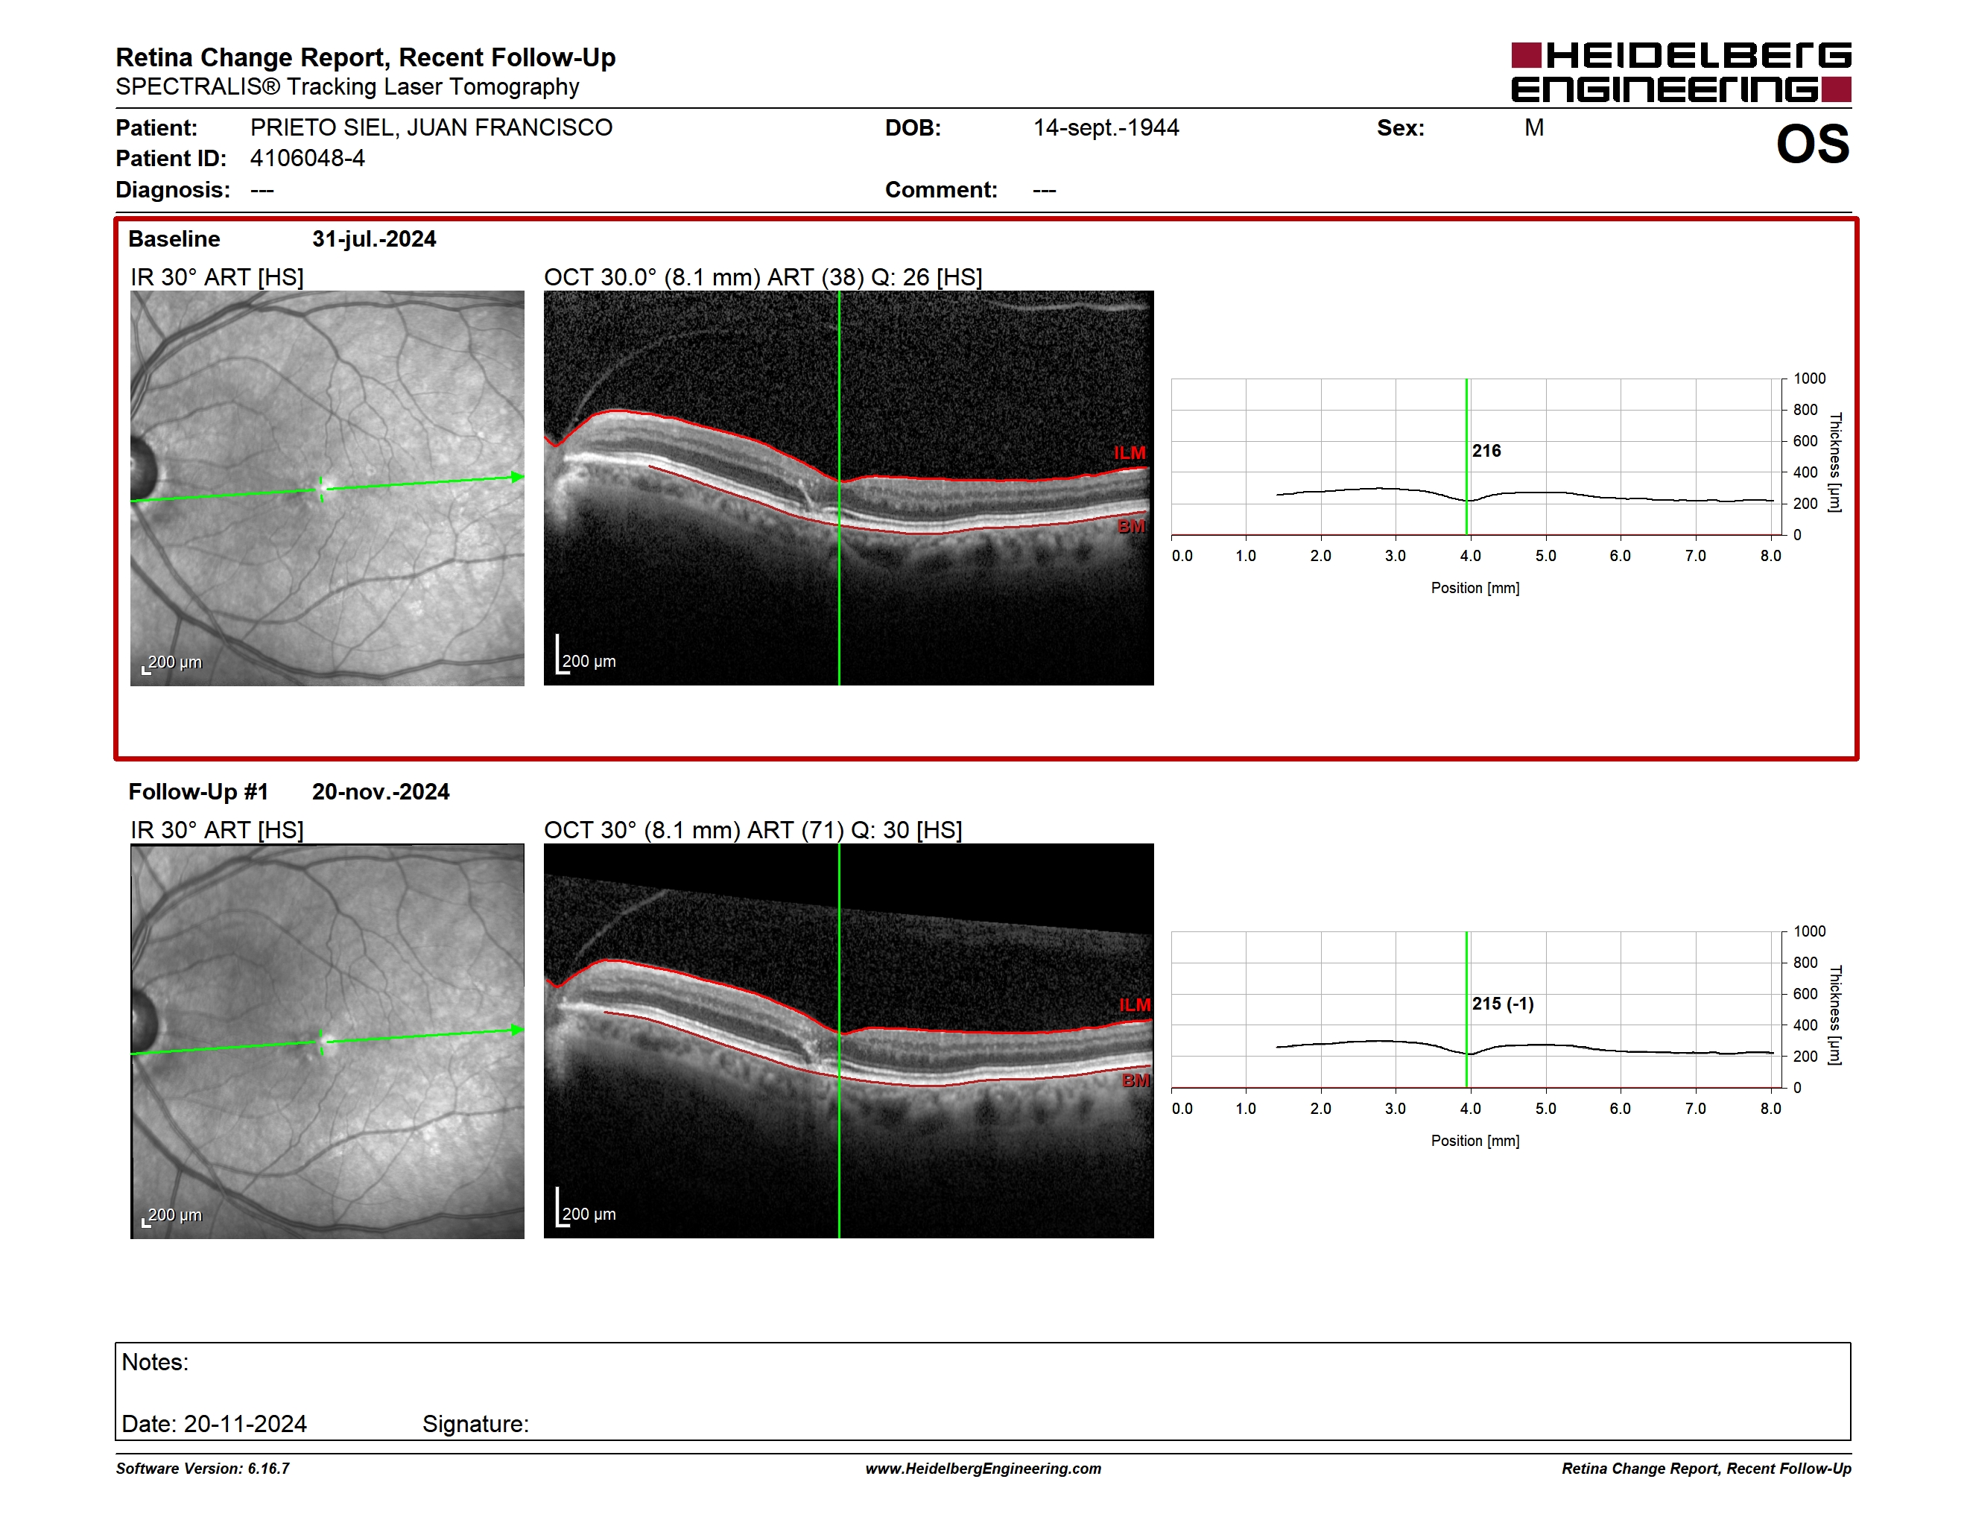1967x1520 pixels.
Task: Click the Sex value M
Action: coord(1534,128)
